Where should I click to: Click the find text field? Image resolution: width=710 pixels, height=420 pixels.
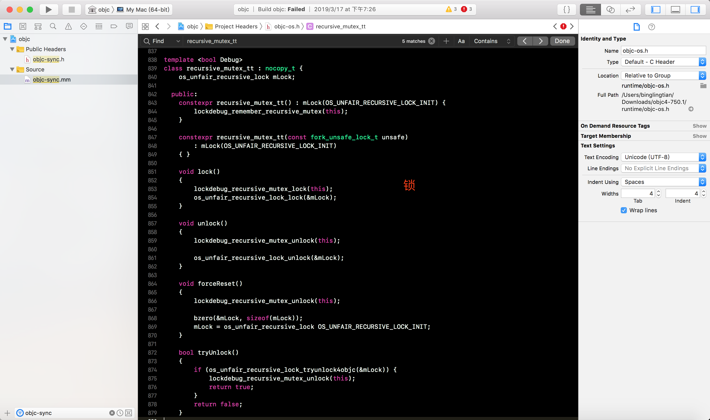pos(292,41)
